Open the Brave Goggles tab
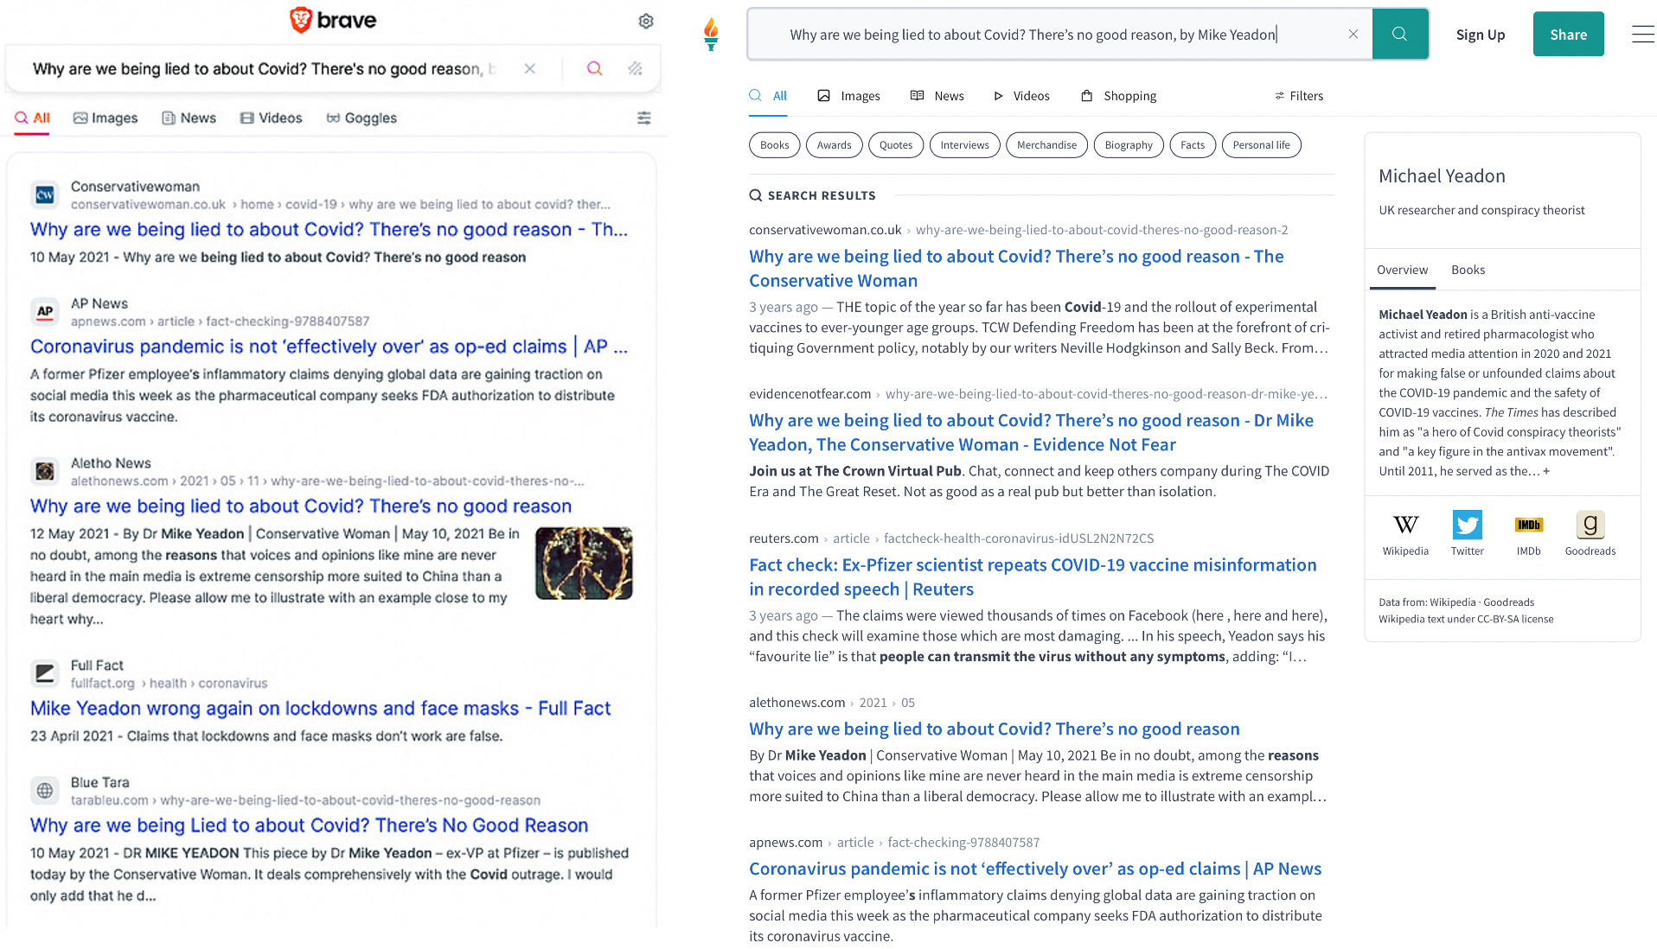This screenshot has height=949, width=1657. tap(361, 118)
